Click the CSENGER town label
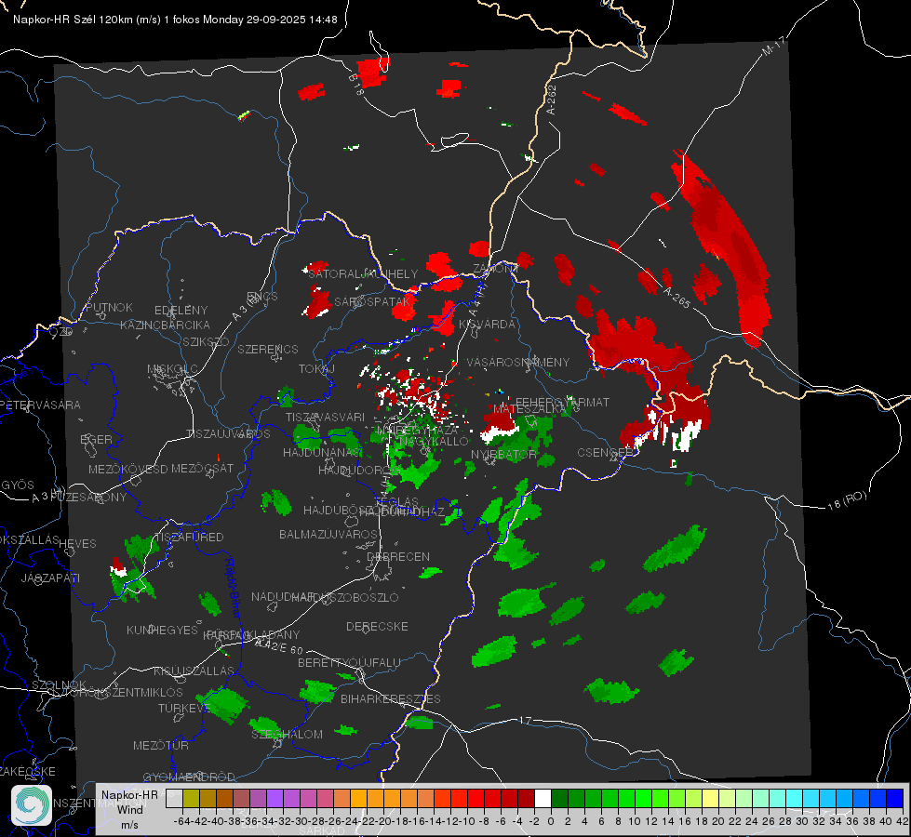The width and height of the screenshot is (911, 837). pos(606,452)
